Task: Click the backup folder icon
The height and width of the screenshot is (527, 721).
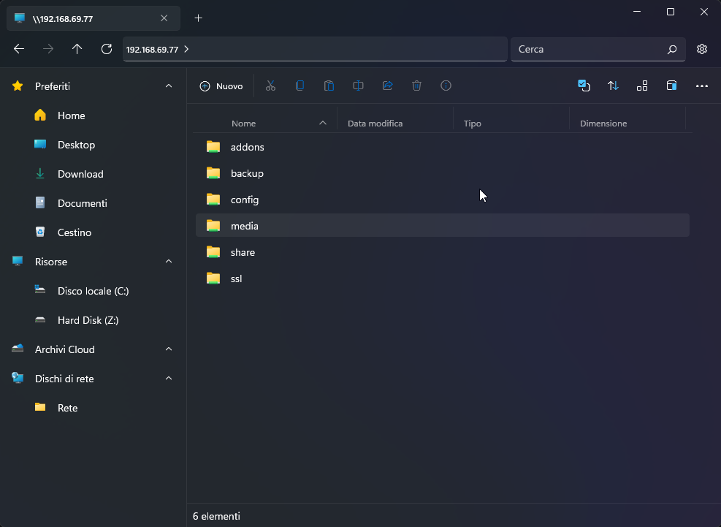Action: tap(213, 173)
